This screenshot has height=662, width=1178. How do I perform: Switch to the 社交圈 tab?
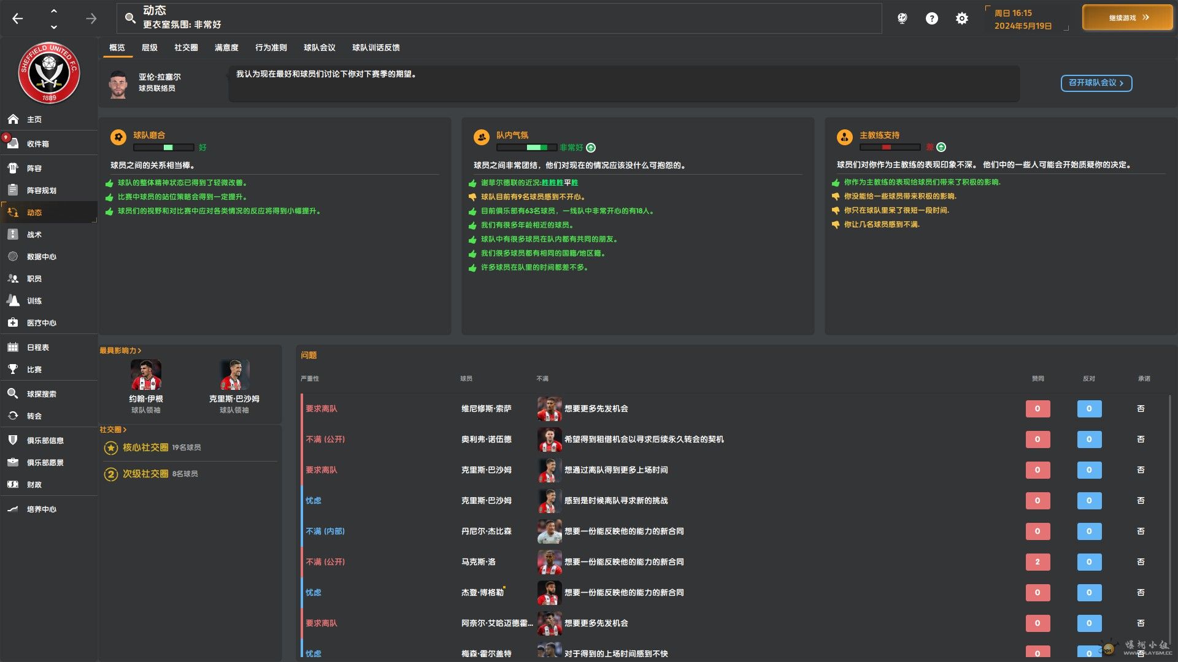[x=186, y=47]
